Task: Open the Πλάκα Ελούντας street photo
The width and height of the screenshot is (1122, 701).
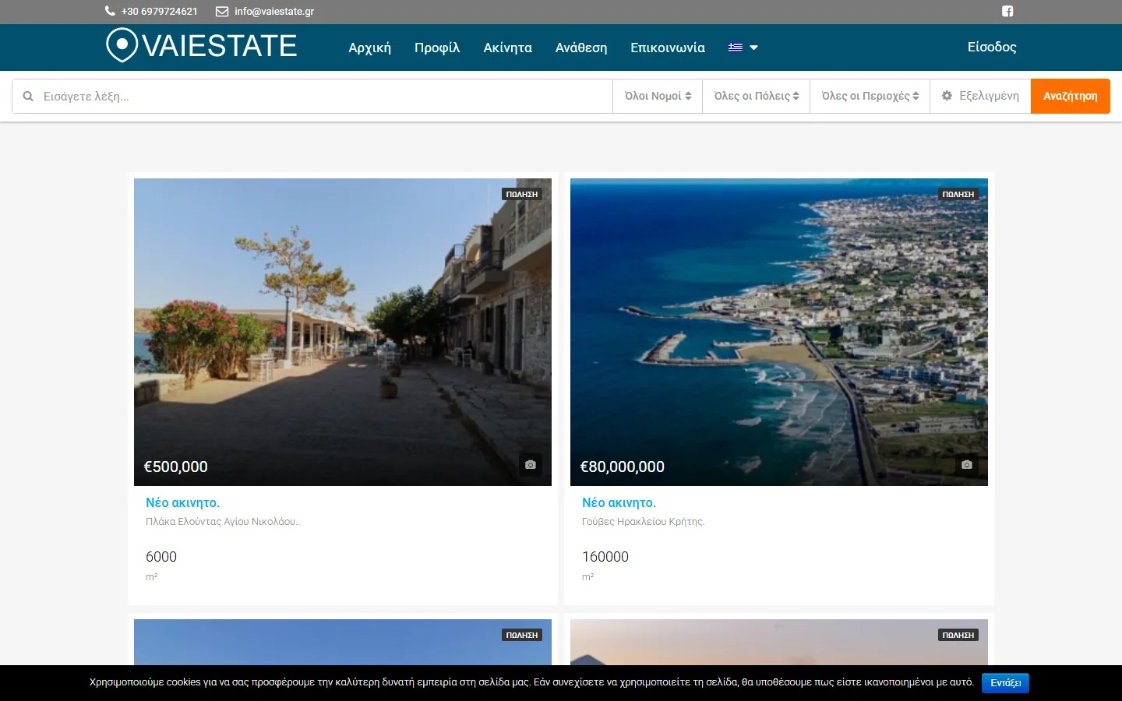Action: tap(343, 332)
